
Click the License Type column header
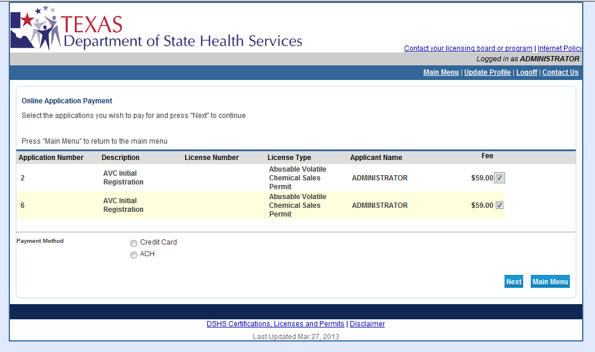pos(289,158)
